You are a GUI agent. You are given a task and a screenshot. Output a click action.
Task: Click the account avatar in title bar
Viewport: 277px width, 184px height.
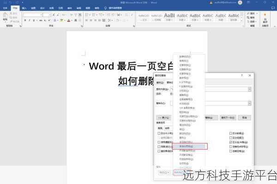pyautogui.click(x=240, y=2)
